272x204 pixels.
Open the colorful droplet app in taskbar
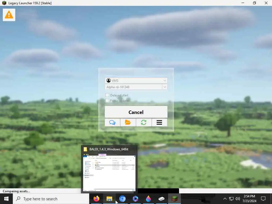148,199
